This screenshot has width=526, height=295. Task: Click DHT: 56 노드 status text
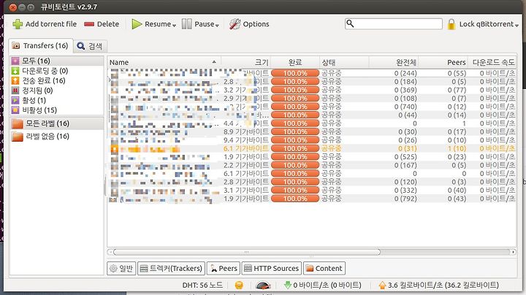coord(202,286)
